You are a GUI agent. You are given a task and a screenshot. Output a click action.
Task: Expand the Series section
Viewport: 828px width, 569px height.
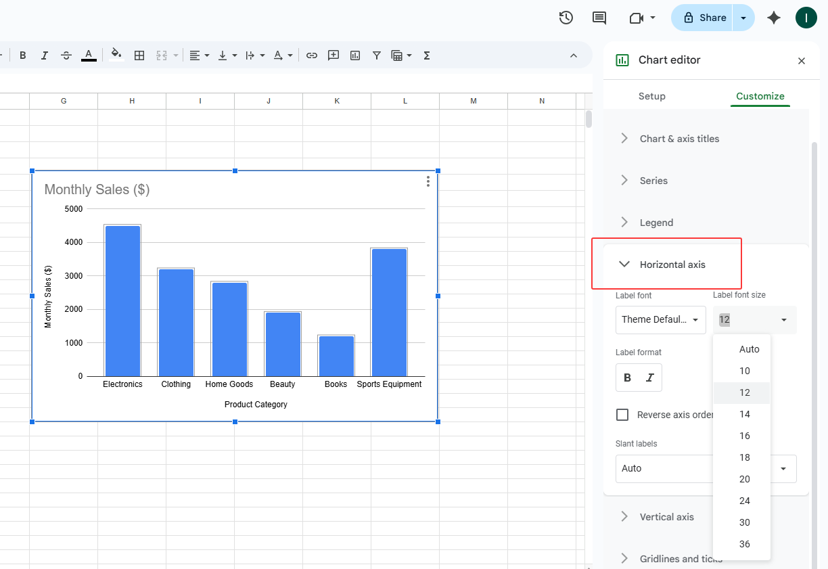[x=653, y=181]
